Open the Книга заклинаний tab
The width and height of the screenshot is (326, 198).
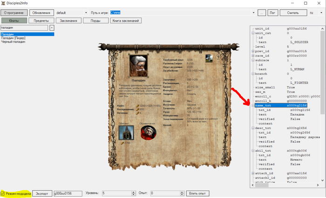(126, 20)
